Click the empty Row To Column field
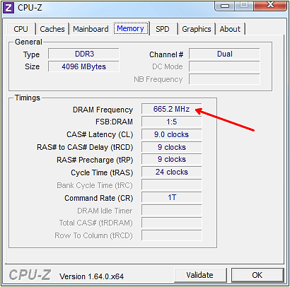Image resolution: width=290 pixels, height=287 pixels. pyautogui.click(x=172, y=235)
